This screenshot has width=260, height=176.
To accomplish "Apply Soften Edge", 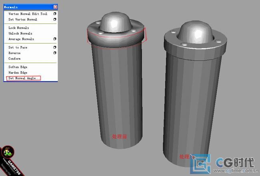I will click(18, 67).
